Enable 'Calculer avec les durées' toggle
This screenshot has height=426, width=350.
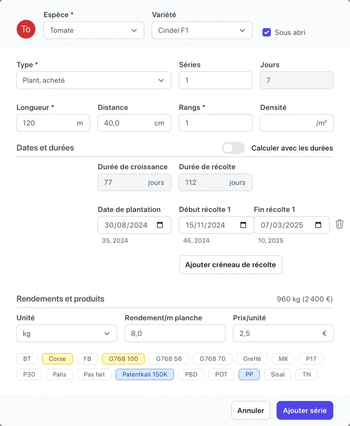(233, 148)
